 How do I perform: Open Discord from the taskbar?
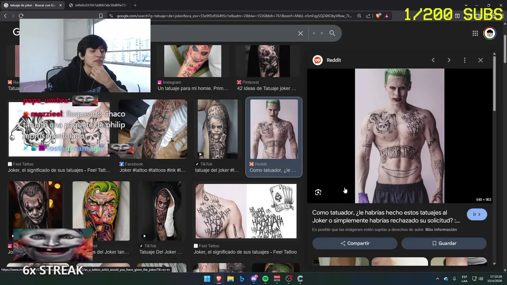pyautogui.click(x=254, y=279)
